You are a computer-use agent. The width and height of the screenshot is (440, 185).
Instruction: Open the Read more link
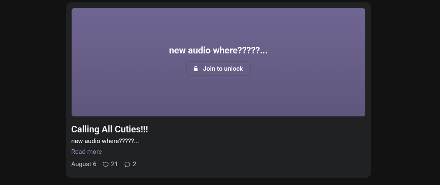pos(86,152)
